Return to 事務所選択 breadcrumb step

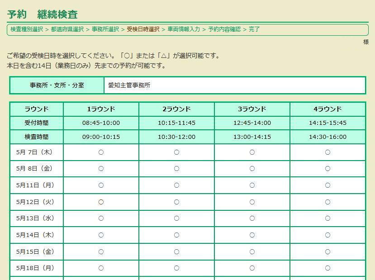click(105, 29)
